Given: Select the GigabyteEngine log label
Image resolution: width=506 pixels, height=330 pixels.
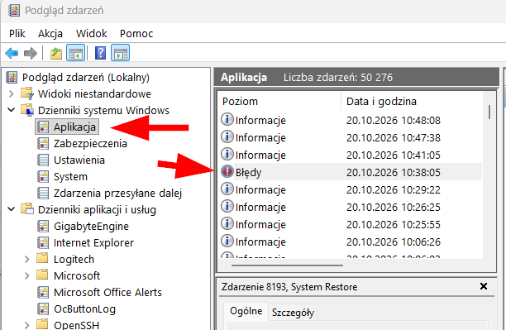Looking at the screenshot, I should coord(91,227).
